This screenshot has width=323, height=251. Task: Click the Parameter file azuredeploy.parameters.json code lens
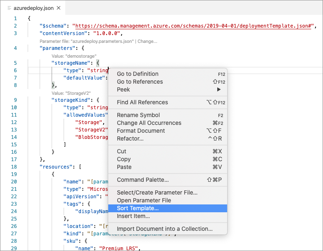click(x=86, y=41)
